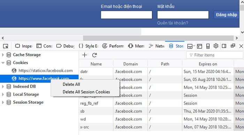Click the Đăng nhập login button
244x135 pixels.
click(x=227, y=15)
